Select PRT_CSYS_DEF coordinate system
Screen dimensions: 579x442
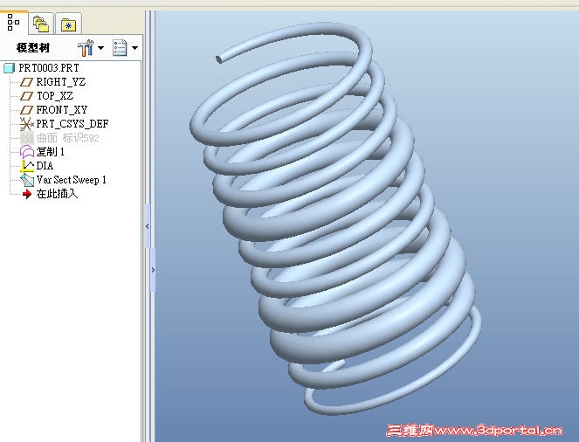pyautogui.click(x=72, y=124)
